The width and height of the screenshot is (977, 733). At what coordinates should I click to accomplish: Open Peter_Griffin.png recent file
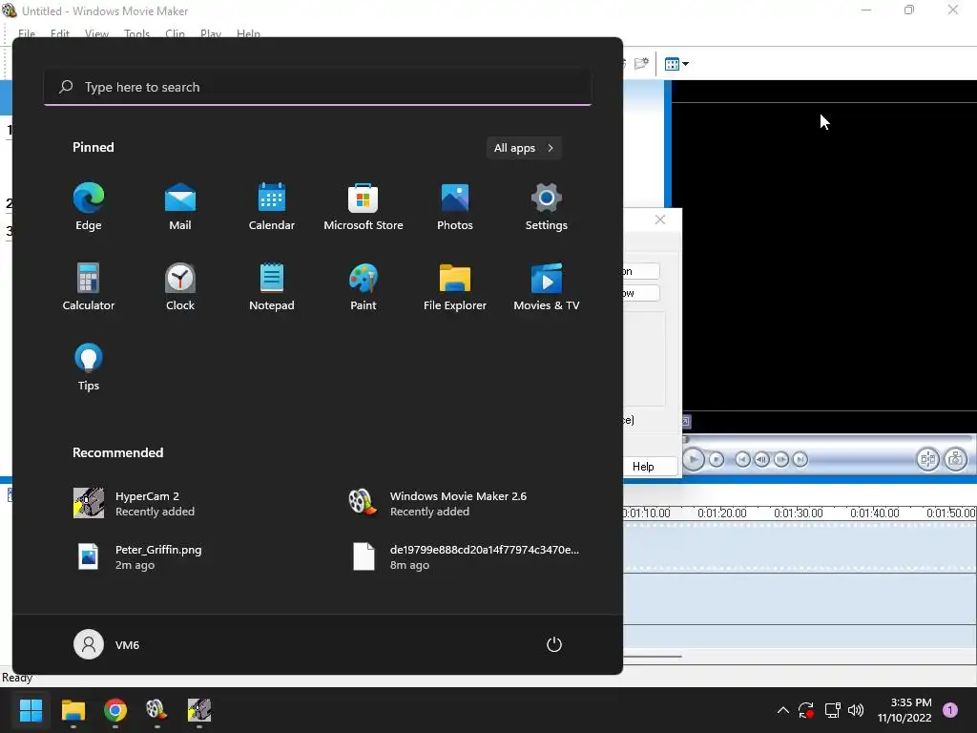click(138, 557)
